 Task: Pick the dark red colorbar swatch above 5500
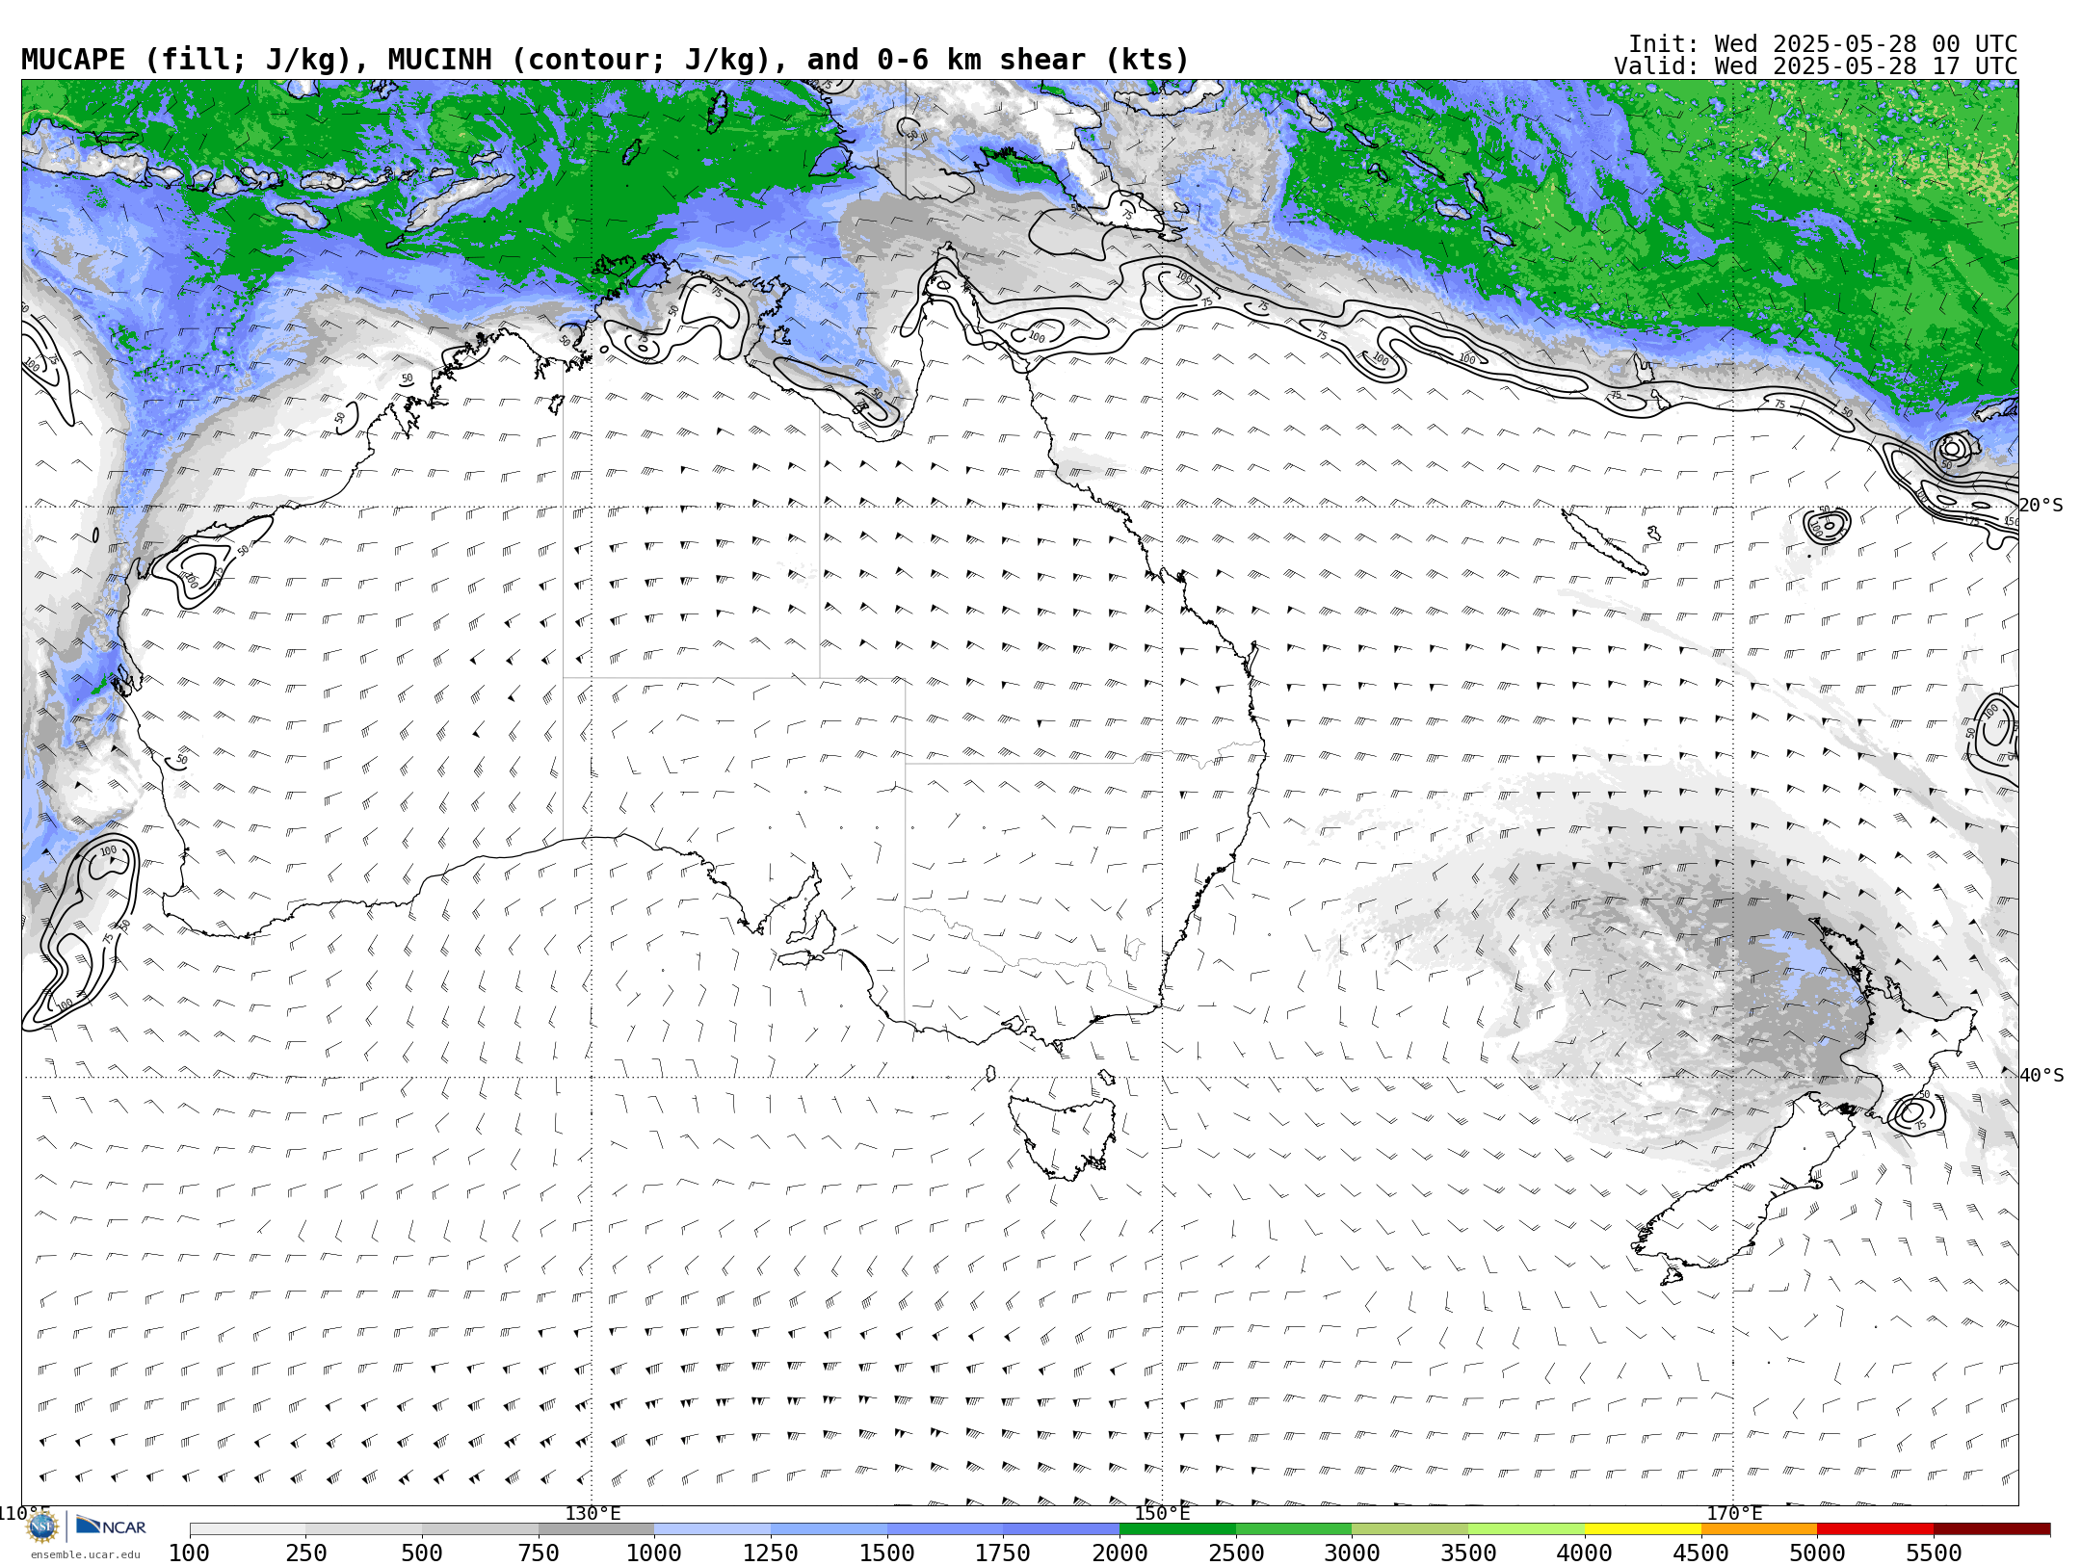tap(1991, 1529)
